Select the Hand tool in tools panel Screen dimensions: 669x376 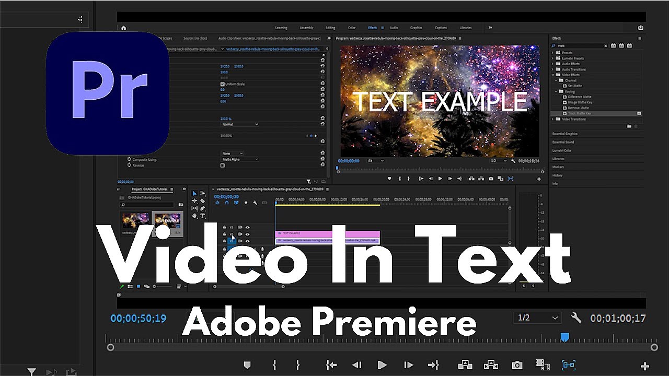pyautogui.click(x=194, y=216)
